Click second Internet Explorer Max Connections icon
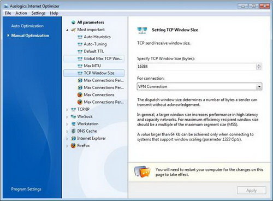Image resolution: width=273 pixels, height=201 pixels. pos(80,87)
